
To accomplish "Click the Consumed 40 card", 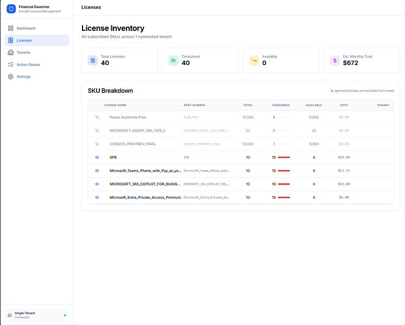I will [x=200, y=61].
